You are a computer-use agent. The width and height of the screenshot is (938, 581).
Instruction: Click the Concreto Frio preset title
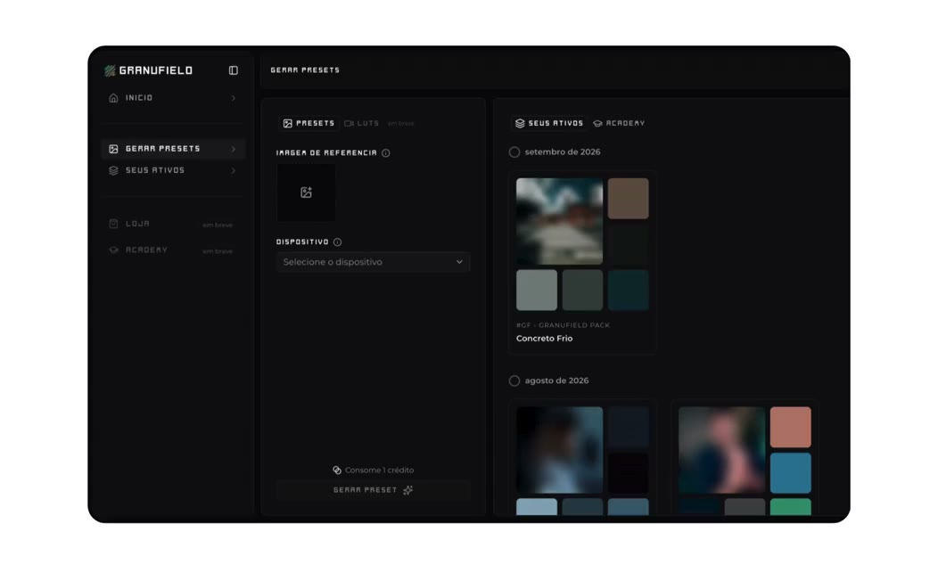point(545,339)
